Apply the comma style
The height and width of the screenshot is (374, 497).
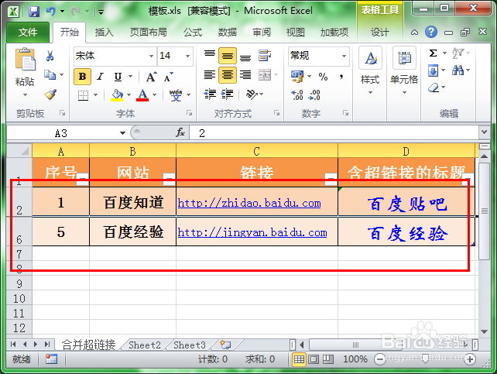[341, 77]
